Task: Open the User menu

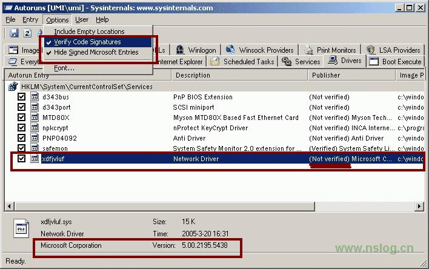Action: tap(82, 20)
